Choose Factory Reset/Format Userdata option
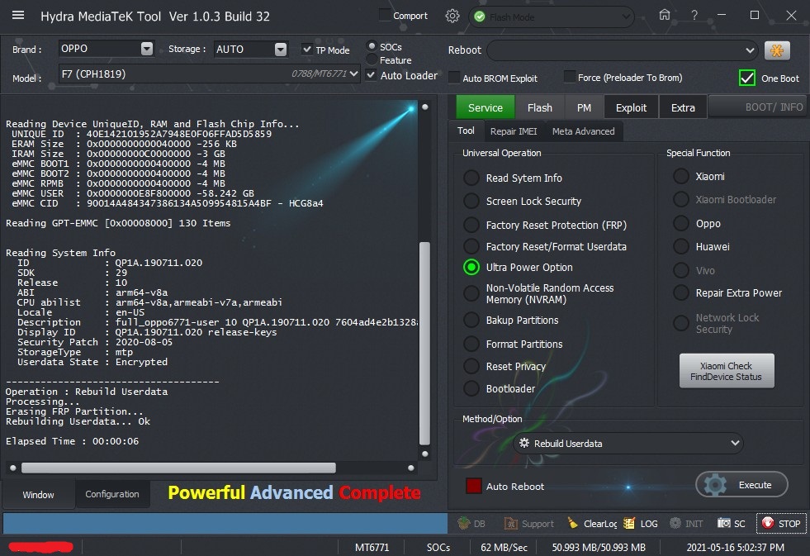Screen dimensions: 810x556 pos(471,246)
